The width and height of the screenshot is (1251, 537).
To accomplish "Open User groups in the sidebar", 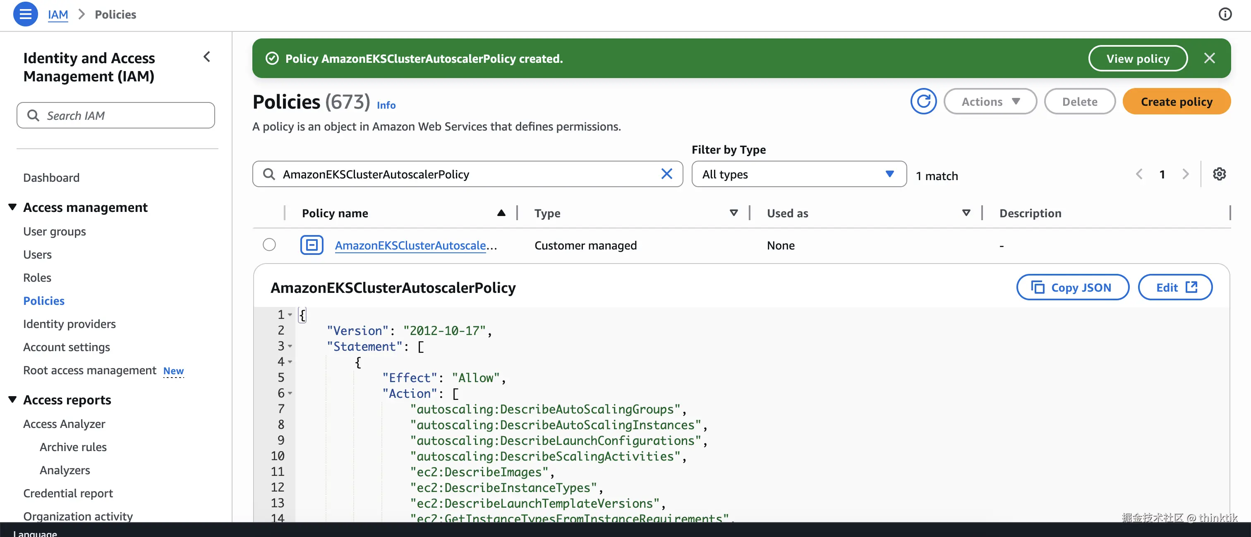I will [x=54, y=231].
